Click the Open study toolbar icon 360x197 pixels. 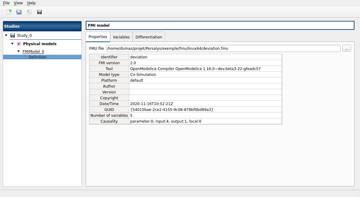coord(19,12)
